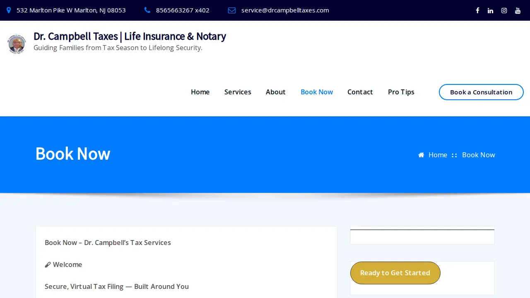The image size is (530, 298).
Task: Click the phone icon in top bar
Action: click(x=147, y=10)
